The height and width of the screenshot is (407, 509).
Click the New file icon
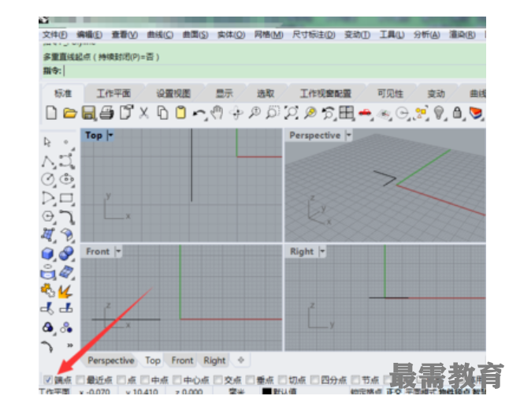(x=51, y=113)
